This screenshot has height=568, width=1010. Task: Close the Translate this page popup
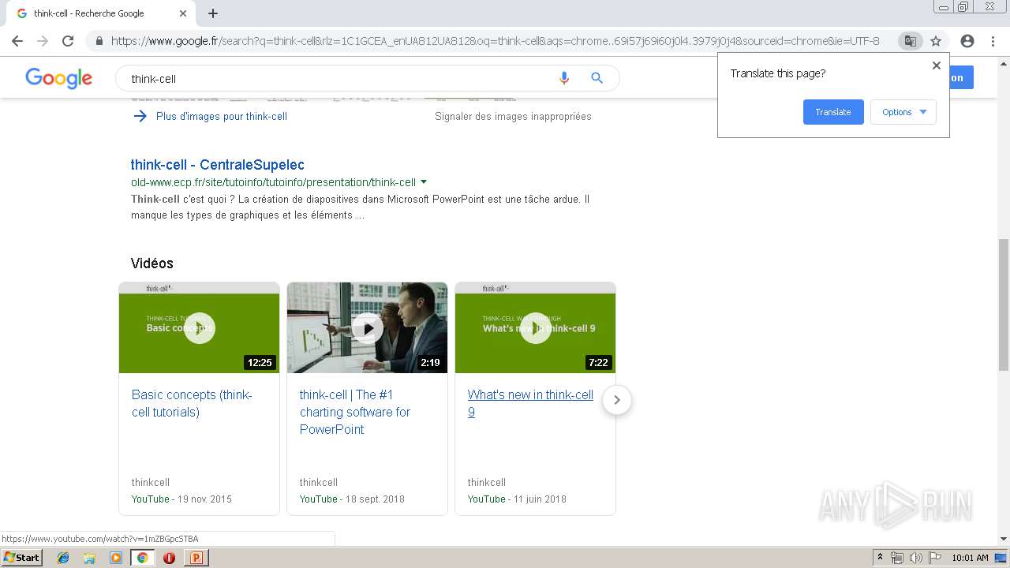(937, 65)
